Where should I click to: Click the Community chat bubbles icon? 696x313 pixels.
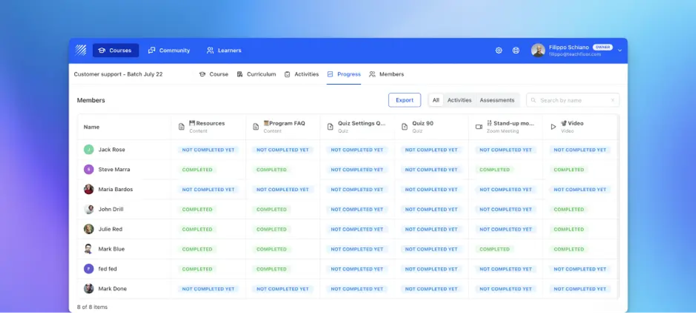tap(152, 50)
